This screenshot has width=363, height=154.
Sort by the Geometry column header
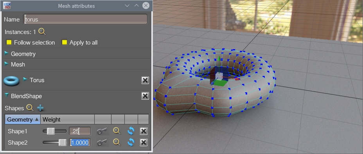point(23,119)
